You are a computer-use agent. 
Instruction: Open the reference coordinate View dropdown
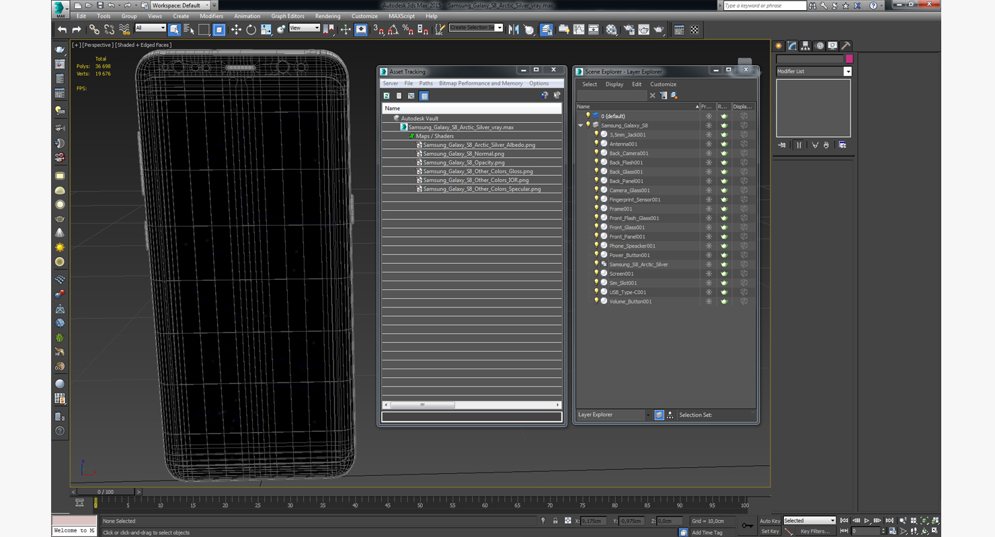coord(305,28)
